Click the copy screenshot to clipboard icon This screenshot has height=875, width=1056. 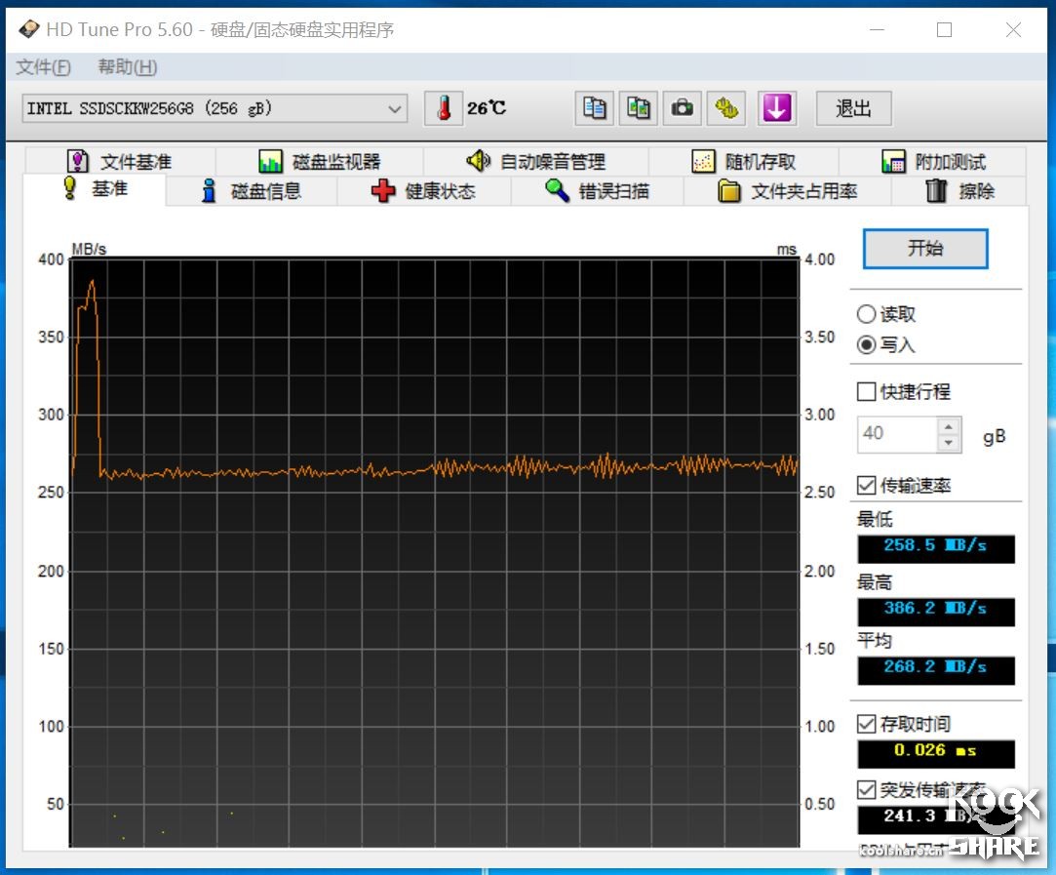(638, 108)
